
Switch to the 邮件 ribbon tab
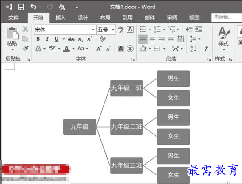point(150,18)
